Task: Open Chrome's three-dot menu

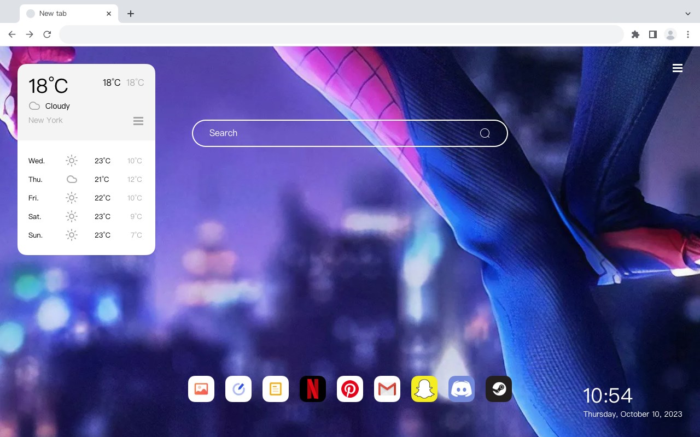Action: point(688,34)
